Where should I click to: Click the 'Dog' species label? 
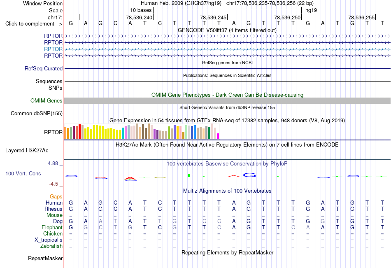click(x=58, y=221)
